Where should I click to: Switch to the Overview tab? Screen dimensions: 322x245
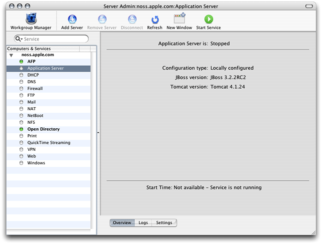(x=122, y=223)
